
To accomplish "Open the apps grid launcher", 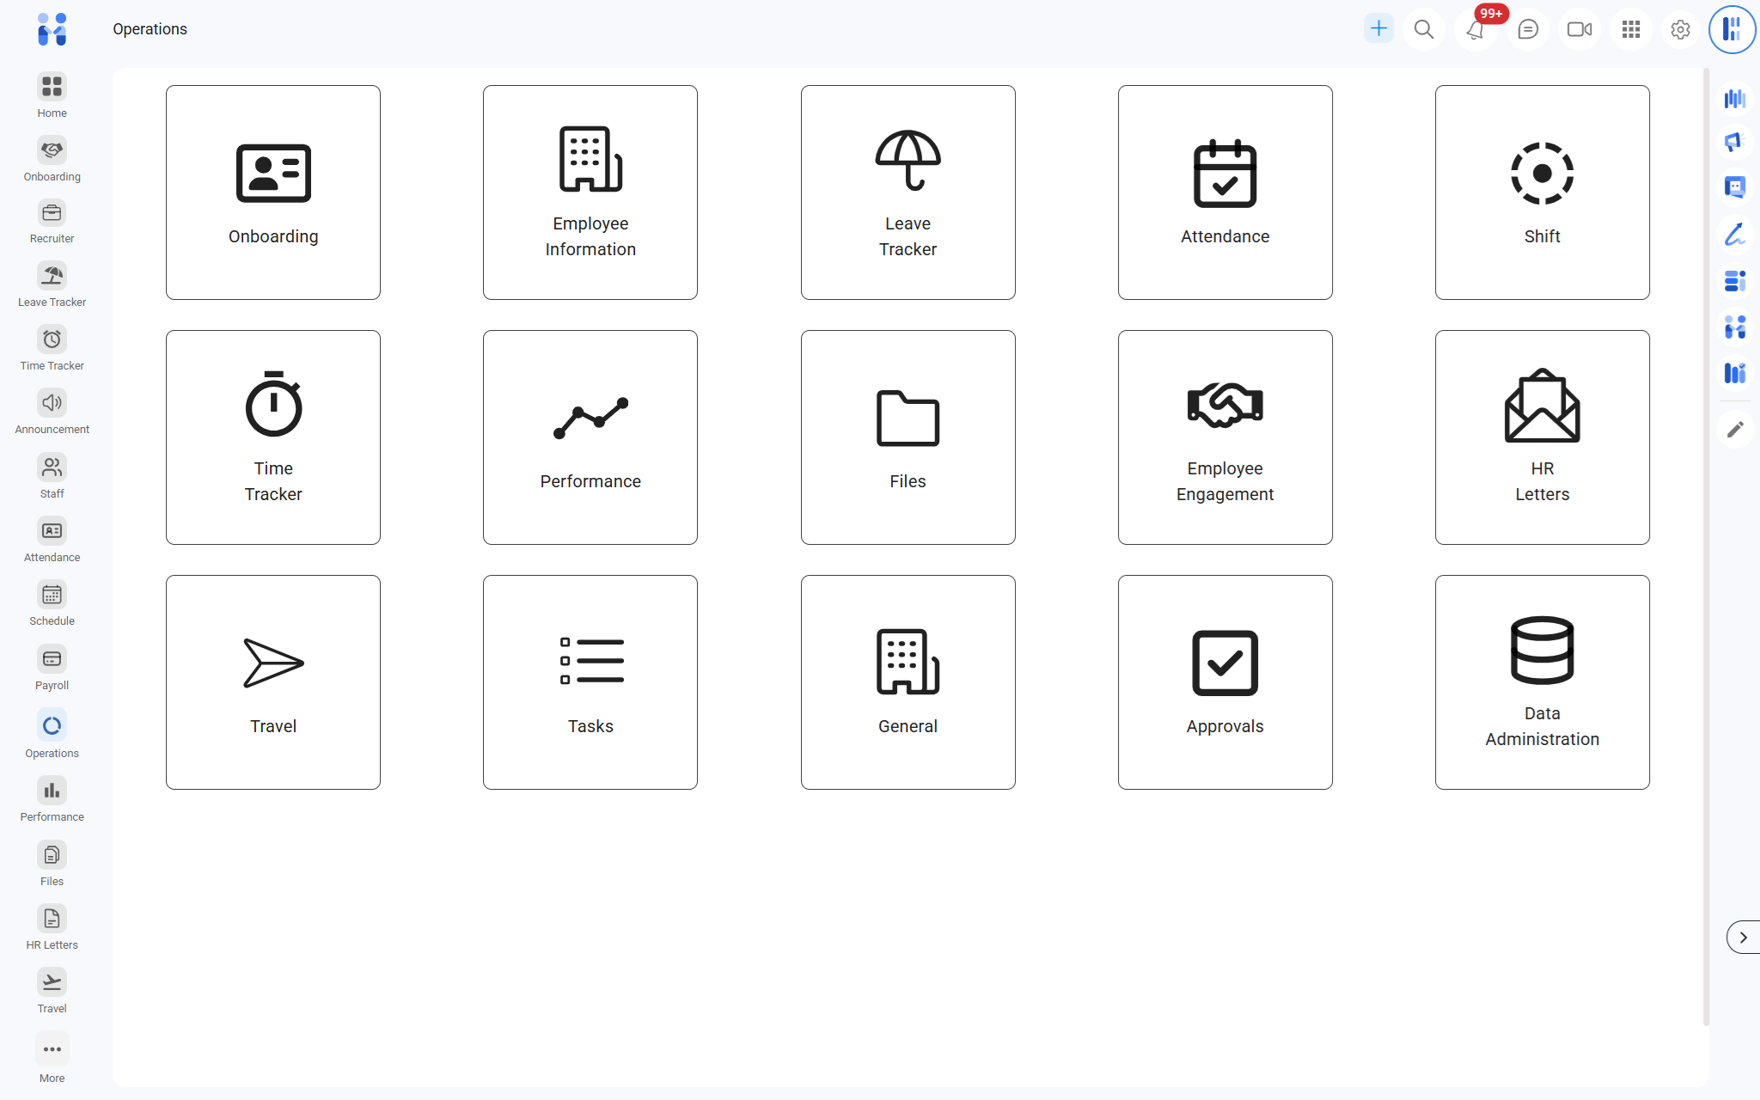I will click(1630, 30).
